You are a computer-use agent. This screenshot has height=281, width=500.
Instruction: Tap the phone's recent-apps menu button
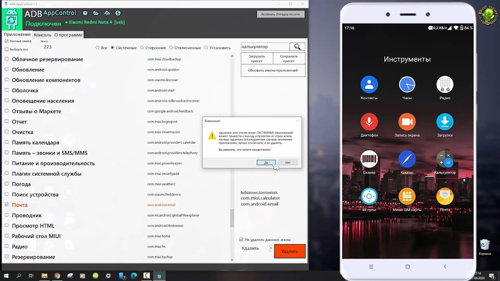pos(371,267)
